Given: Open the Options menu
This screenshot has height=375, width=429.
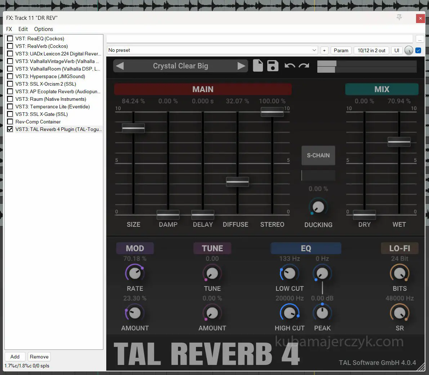Looking at the screenshot, I should tap(44, 29).
